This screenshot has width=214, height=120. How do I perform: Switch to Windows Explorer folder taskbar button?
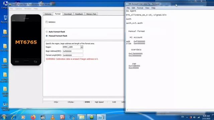point(82,117)
